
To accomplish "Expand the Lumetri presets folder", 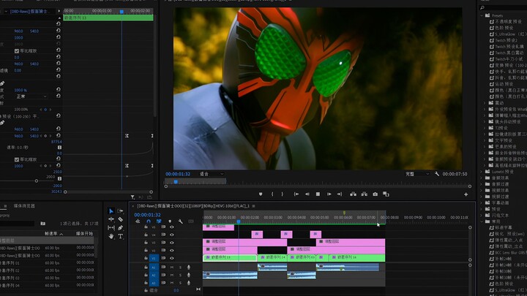I will point(482,172).
